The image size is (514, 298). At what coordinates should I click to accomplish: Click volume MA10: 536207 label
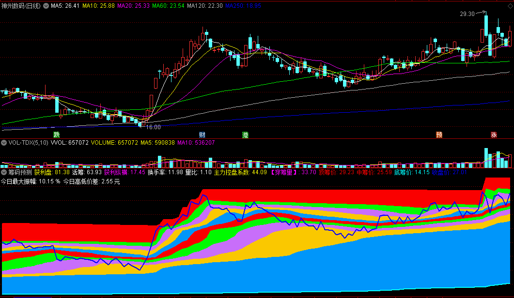196,143
